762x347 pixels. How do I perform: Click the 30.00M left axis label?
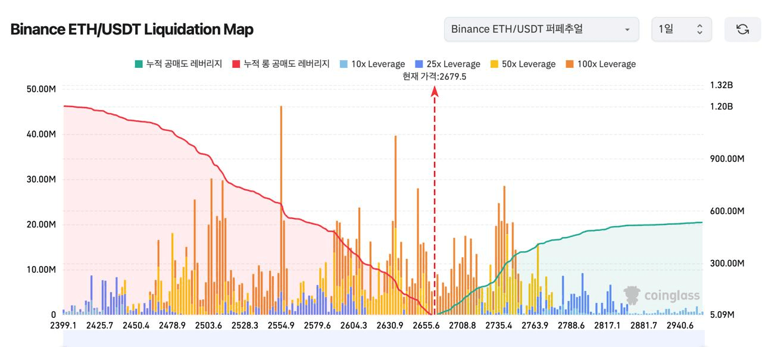(42, 180)
